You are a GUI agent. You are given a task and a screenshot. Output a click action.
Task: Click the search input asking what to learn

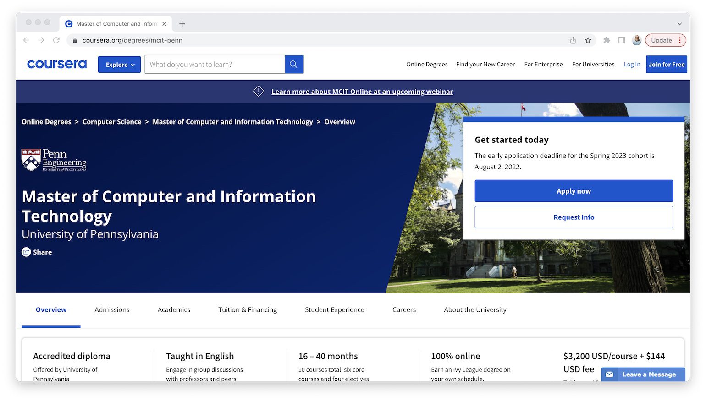tap(215, 64)
